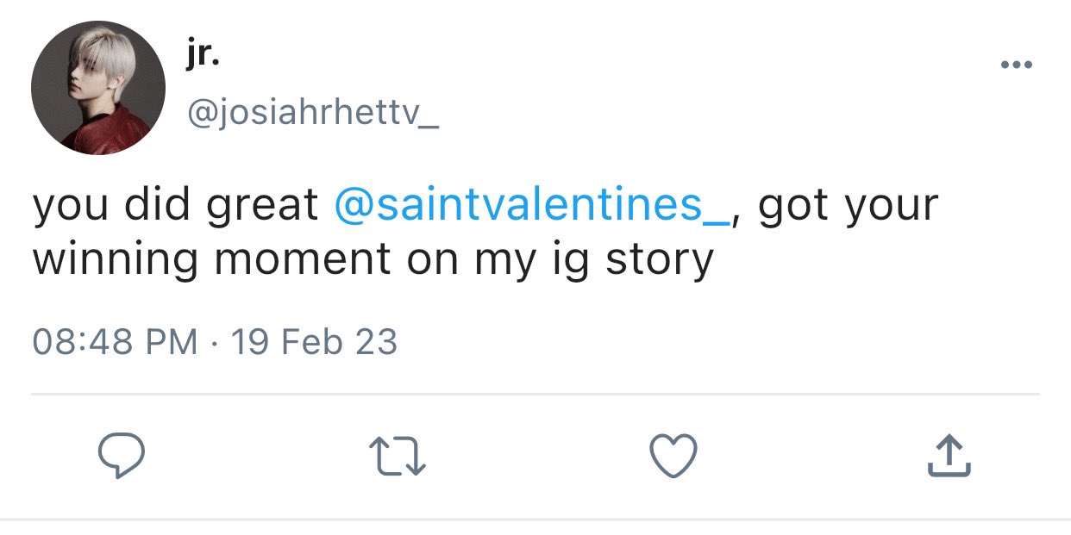Image resolution: width=1071 pixels, height=535 pixels.
Task: Favorite this tweet from jr.
Action: [x=673, y=456]
